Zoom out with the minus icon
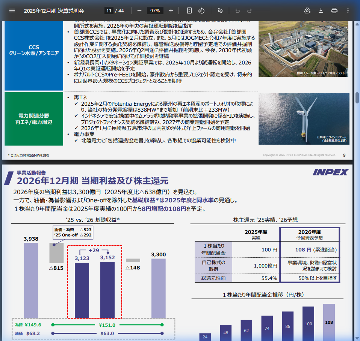This screenshot has height=341, width=360. (x=139, y=10)
